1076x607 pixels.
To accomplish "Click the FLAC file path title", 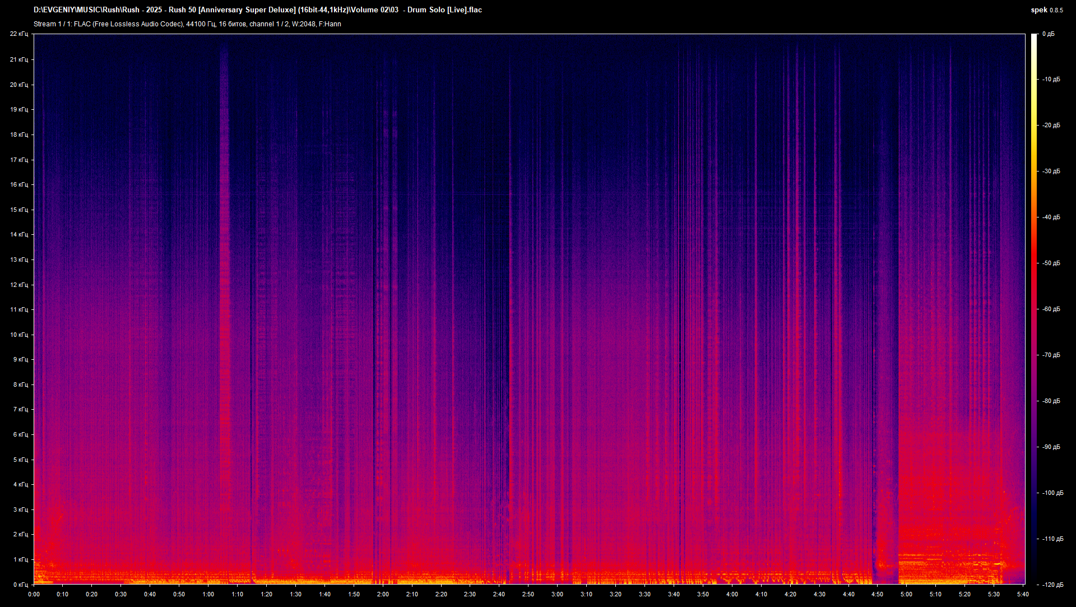I will coord(258,10).
